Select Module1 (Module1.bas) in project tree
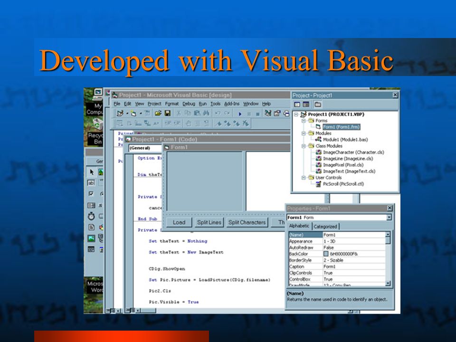The height and width of the screenshot is (342, 456). (x=345, y=140)
